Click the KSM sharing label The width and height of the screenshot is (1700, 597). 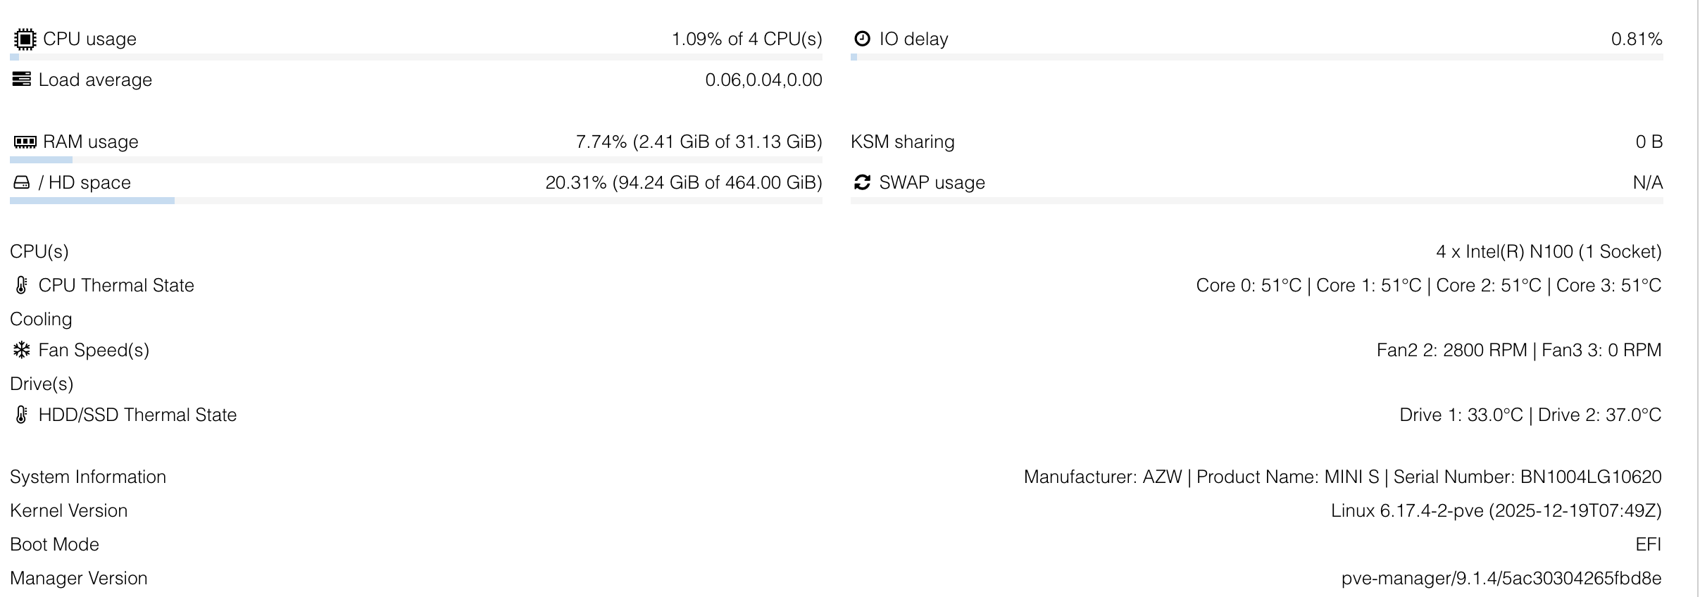tap(902, 142)
